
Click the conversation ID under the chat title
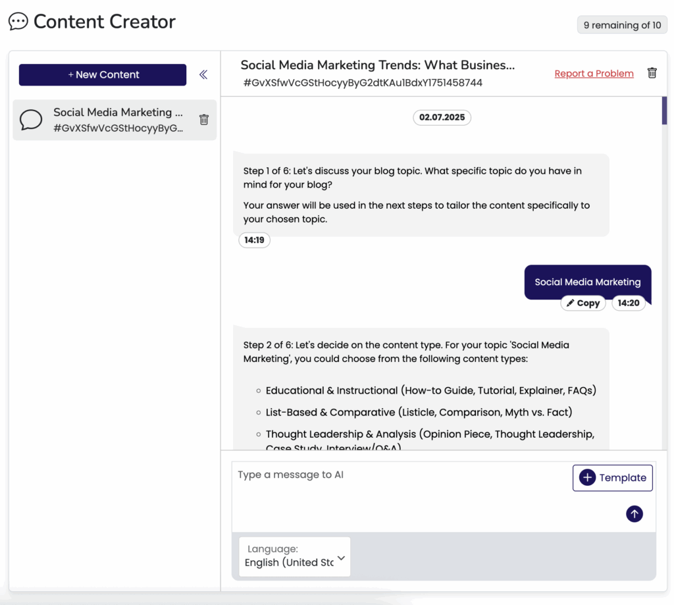tap(363, 83)
